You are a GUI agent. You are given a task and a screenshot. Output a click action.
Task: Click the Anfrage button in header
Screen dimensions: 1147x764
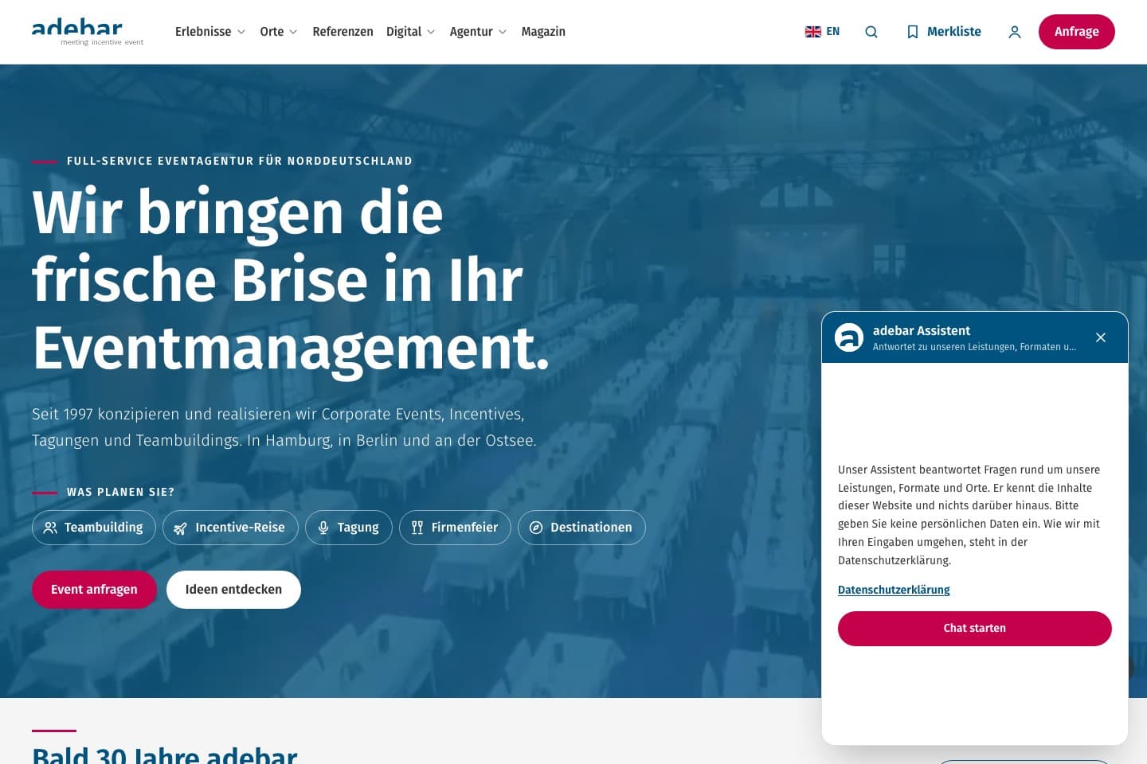tap(1077, 32)
